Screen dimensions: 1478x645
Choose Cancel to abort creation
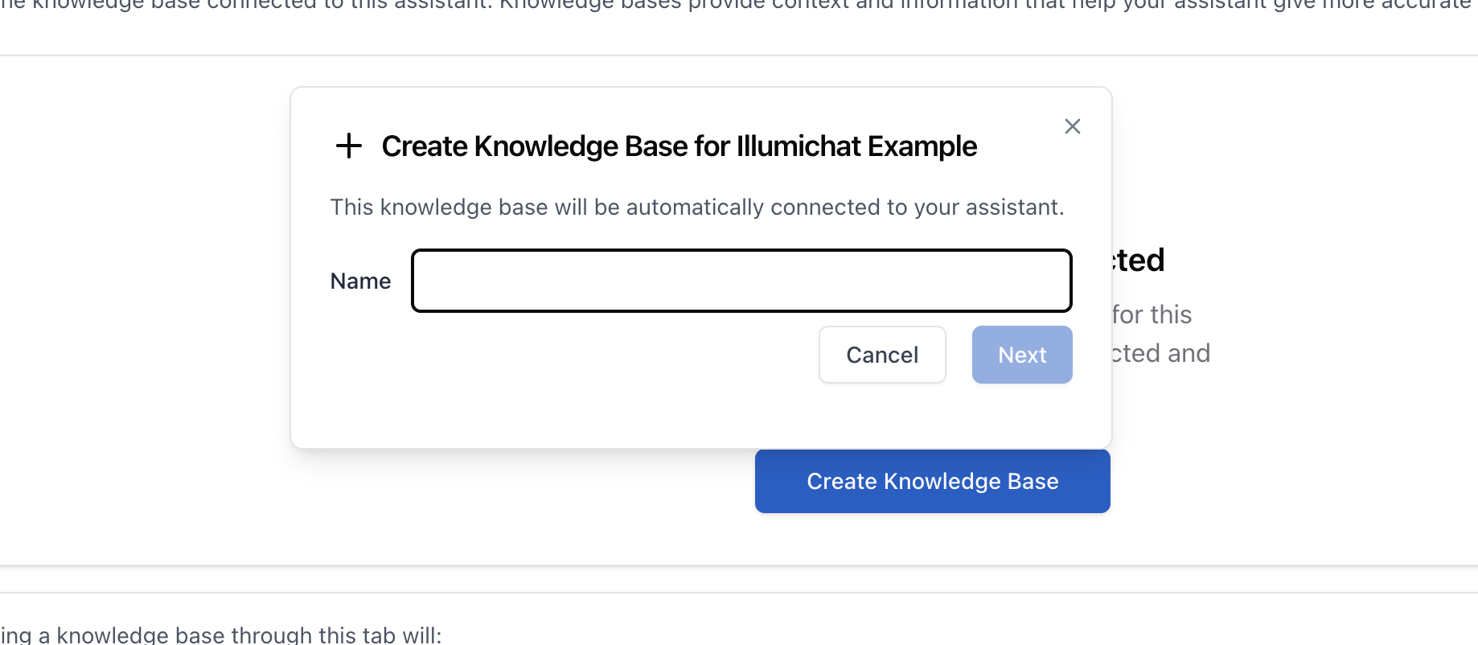(x=881, y=355)
